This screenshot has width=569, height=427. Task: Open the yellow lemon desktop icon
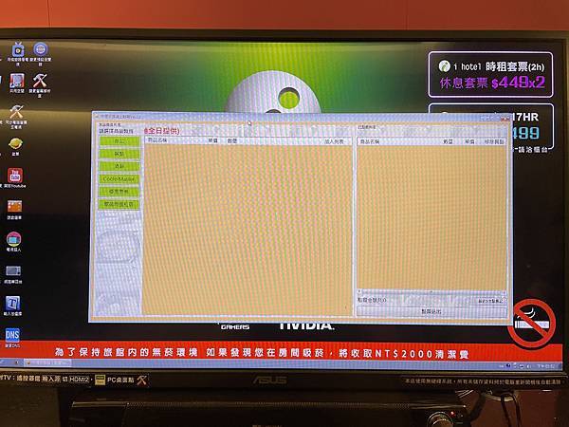click(x=15, y=144)
